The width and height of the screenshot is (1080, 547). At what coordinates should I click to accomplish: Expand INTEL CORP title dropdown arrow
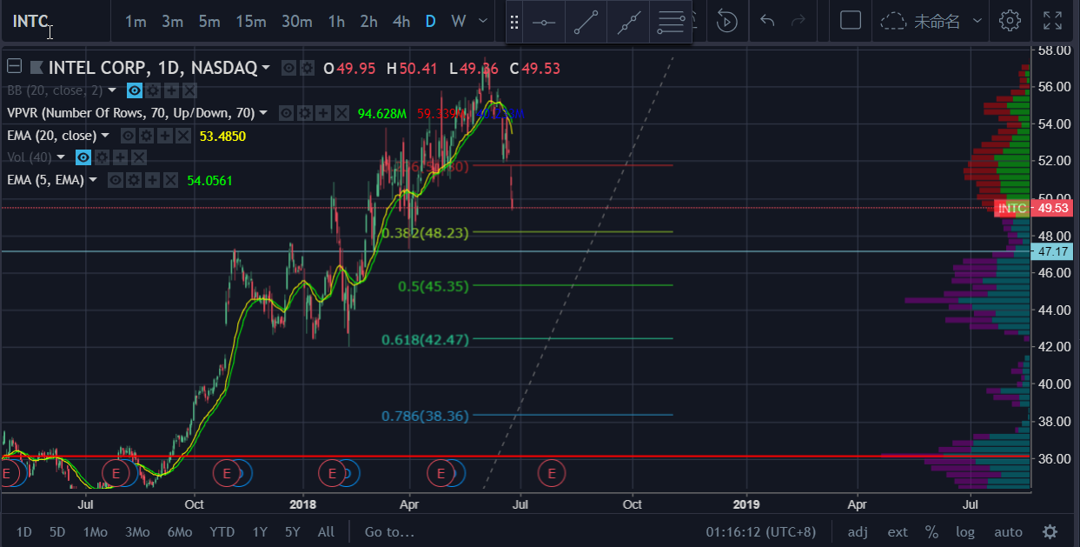click(266, 68)
